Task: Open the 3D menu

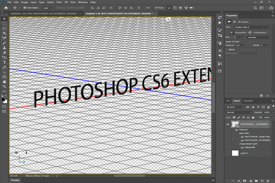Action: tap(66, 2)
